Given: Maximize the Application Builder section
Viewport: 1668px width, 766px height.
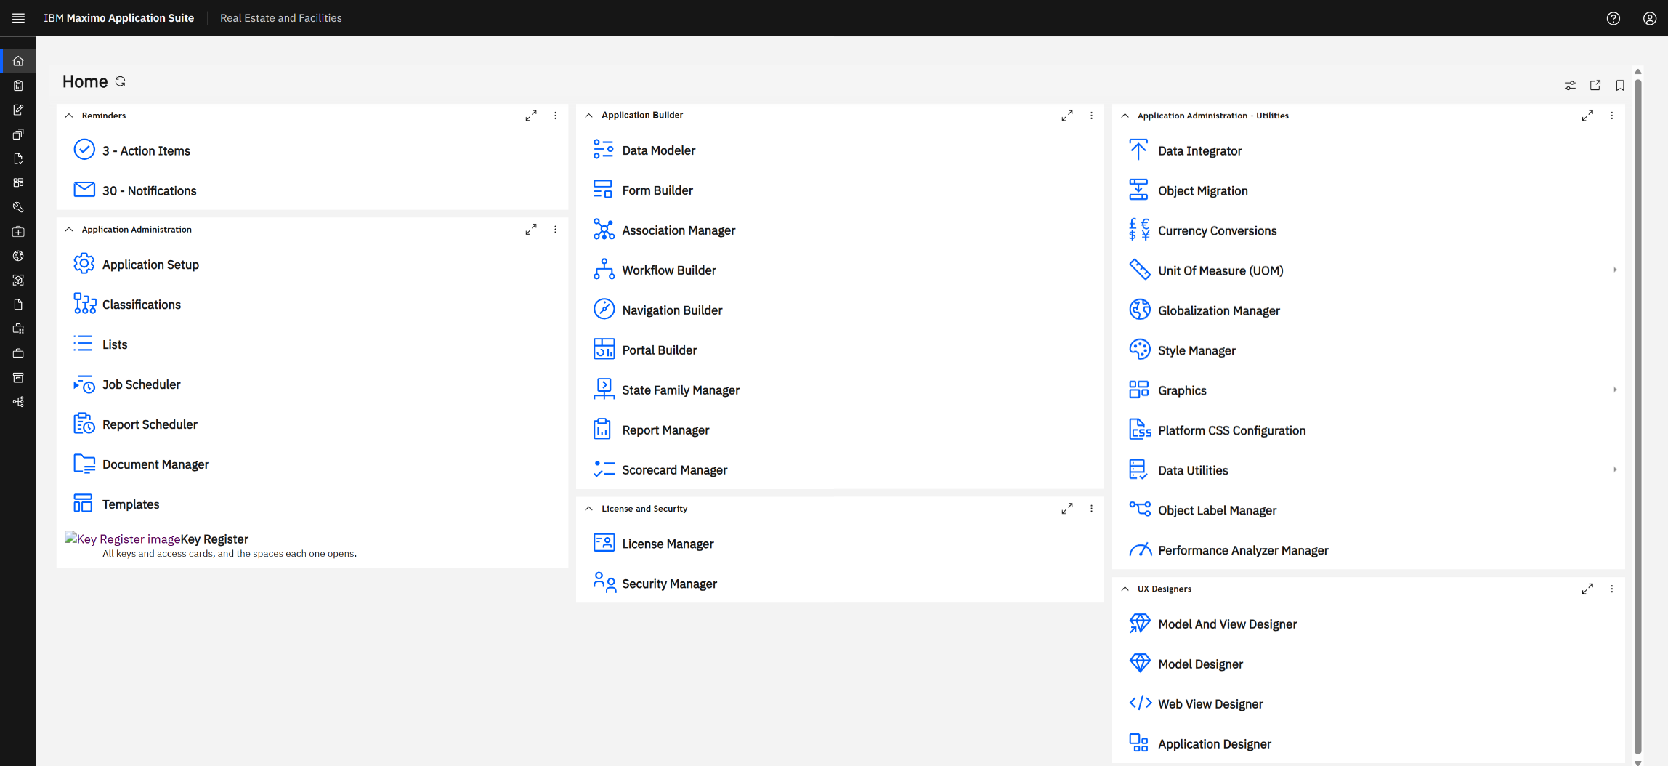Looking at the screenshot, I should point(1066,116).
